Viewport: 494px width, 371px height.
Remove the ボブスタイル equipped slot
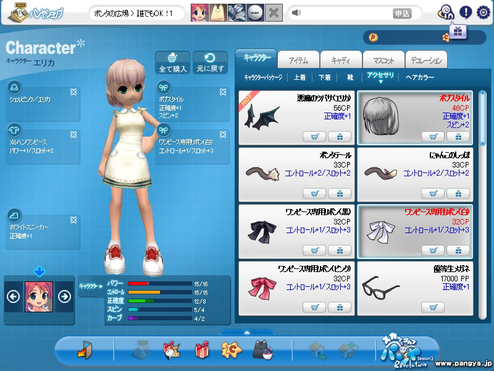click(223, 92)
